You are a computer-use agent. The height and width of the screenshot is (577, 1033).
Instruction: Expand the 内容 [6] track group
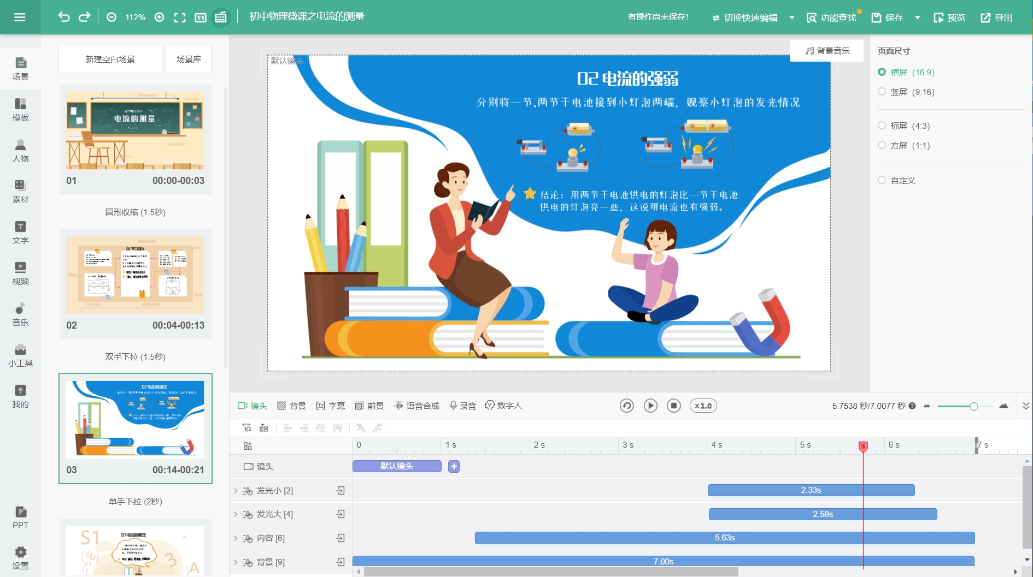(x=236, y=538)
